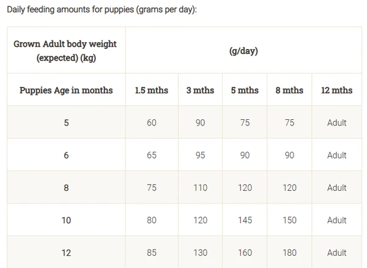This screenshot has width=367, height=268.
Task: Select the 'Grown Adult body weight' header cell
Action: pyautogui.click(x=65, y=51)
